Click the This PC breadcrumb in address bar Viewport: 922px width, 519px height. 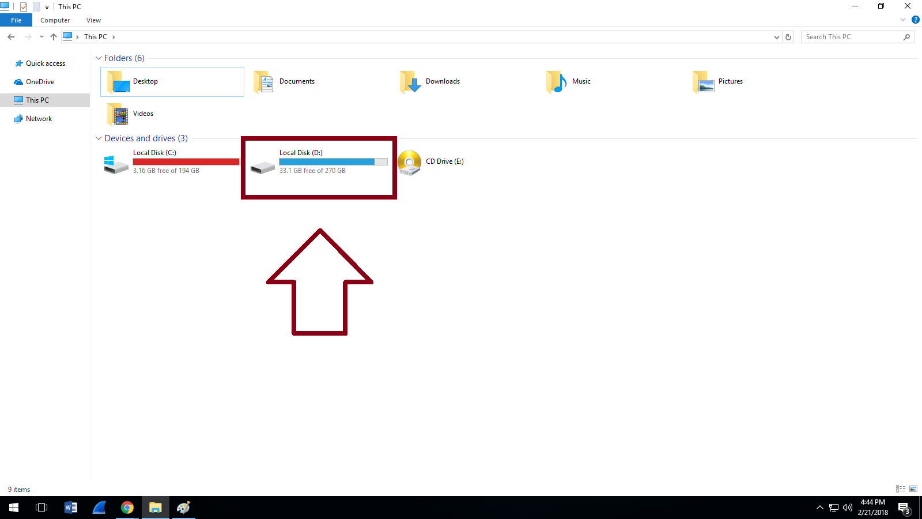tap(96, 37)
